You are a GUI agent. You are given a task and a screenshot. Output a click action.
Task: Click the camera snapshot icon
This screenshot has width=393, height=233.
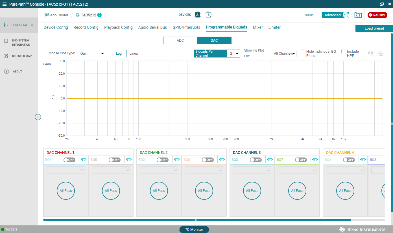358,15
